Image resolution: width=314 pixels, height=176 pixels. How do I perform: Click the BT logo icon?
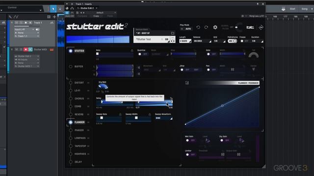pyautogui.click(x=250, y=27)
